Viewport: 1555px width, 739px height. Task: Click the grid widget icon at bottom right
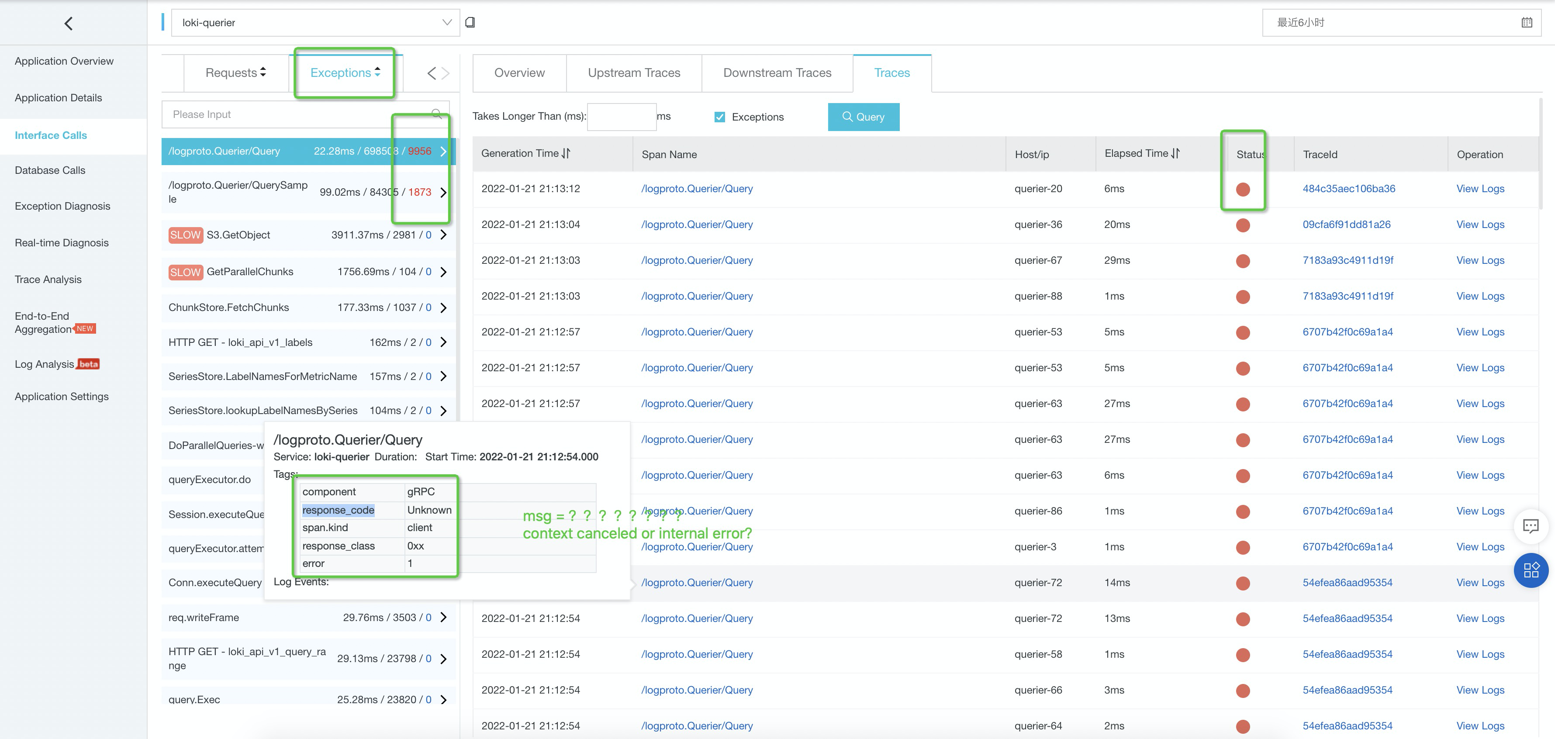point(1531,570)
